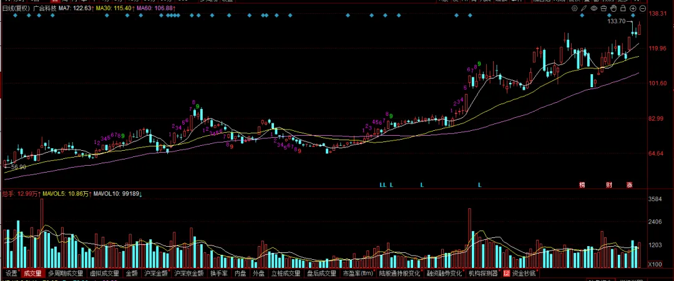The height and width of the screenshot is (281, 674).
Task: Click the 82.99 price axis value
Action: [657, 118]
